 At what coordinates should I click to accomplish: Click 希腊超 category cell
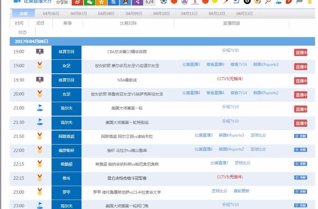pos(67,164)
